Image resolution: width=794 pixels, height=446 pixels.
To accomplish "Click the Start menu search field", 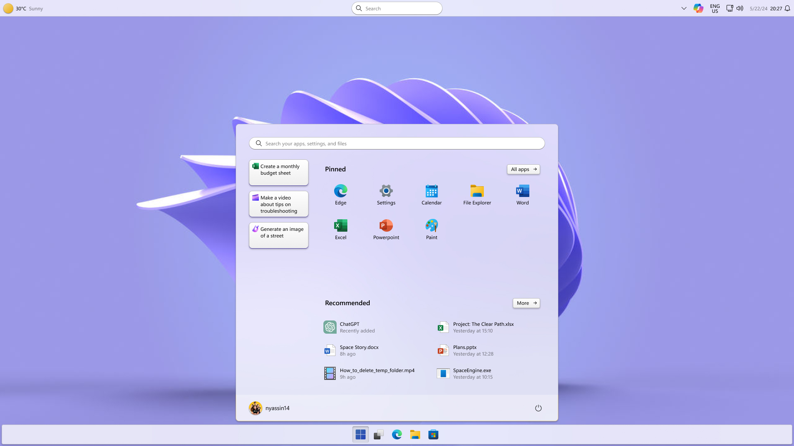I will click(x=397, y=143).
